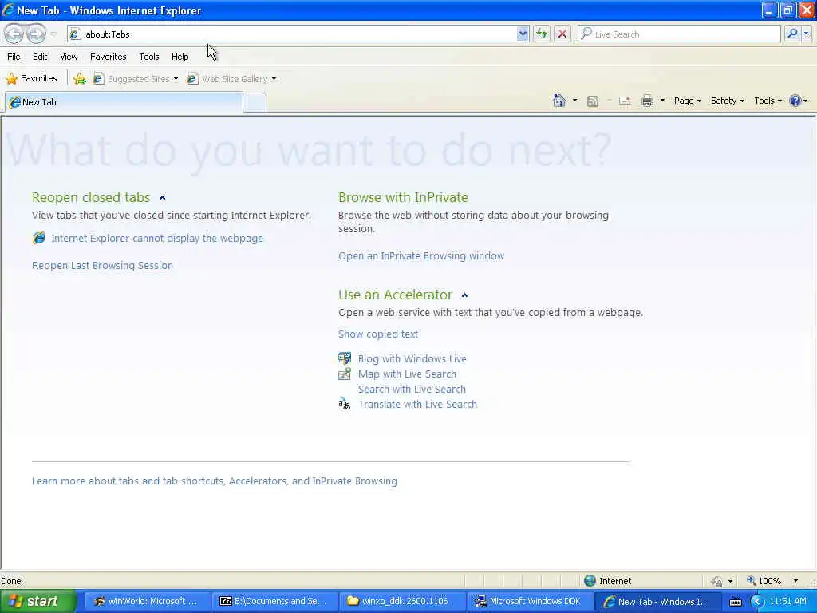Click the Home icon in command bar
This screenshot has height=613, width=817.
coord(559,101)
